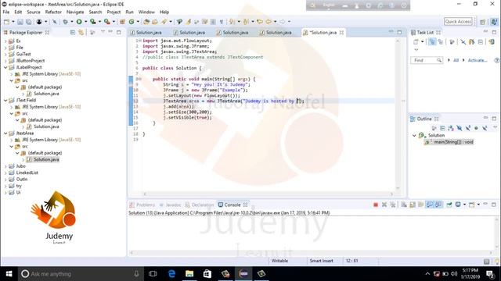This screenshot has height=281, width=501.
Task: Click the Save icon in main toolbar
Action: [x=20, y=22]
